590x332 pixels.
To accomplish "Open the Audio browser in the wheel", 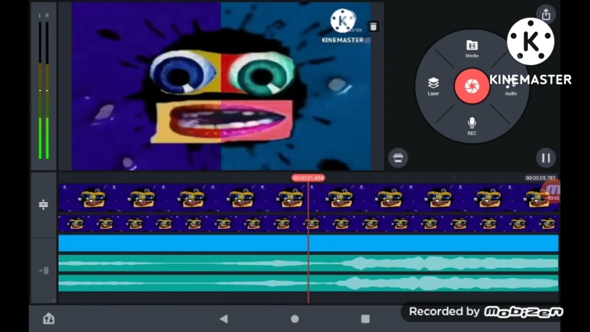I will [511, 88].
